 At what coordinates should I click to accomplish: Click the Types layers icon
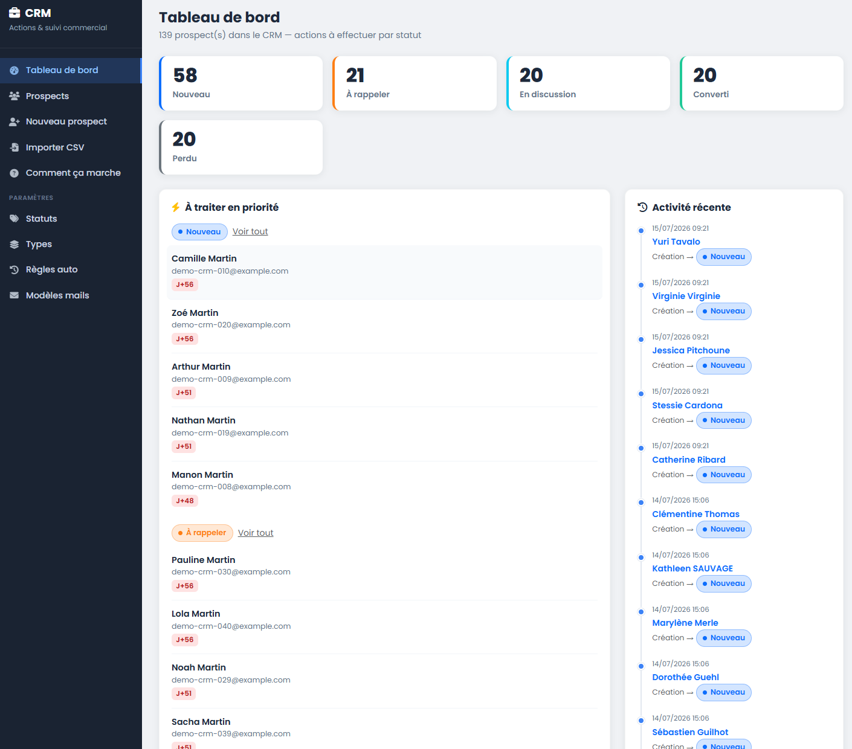[x=15, y=245]
